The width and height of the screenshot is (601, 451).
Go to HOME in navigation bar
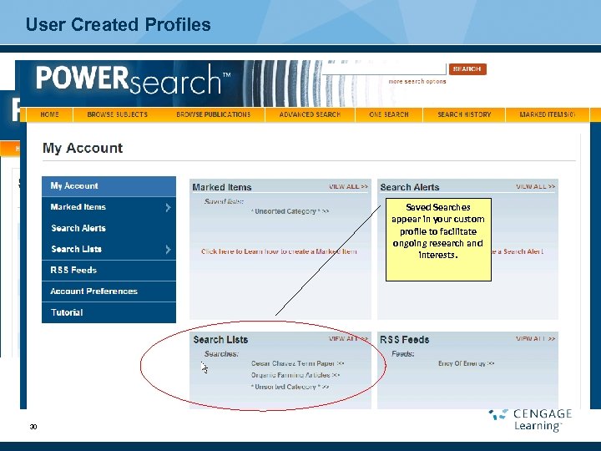tap(50, 114)
